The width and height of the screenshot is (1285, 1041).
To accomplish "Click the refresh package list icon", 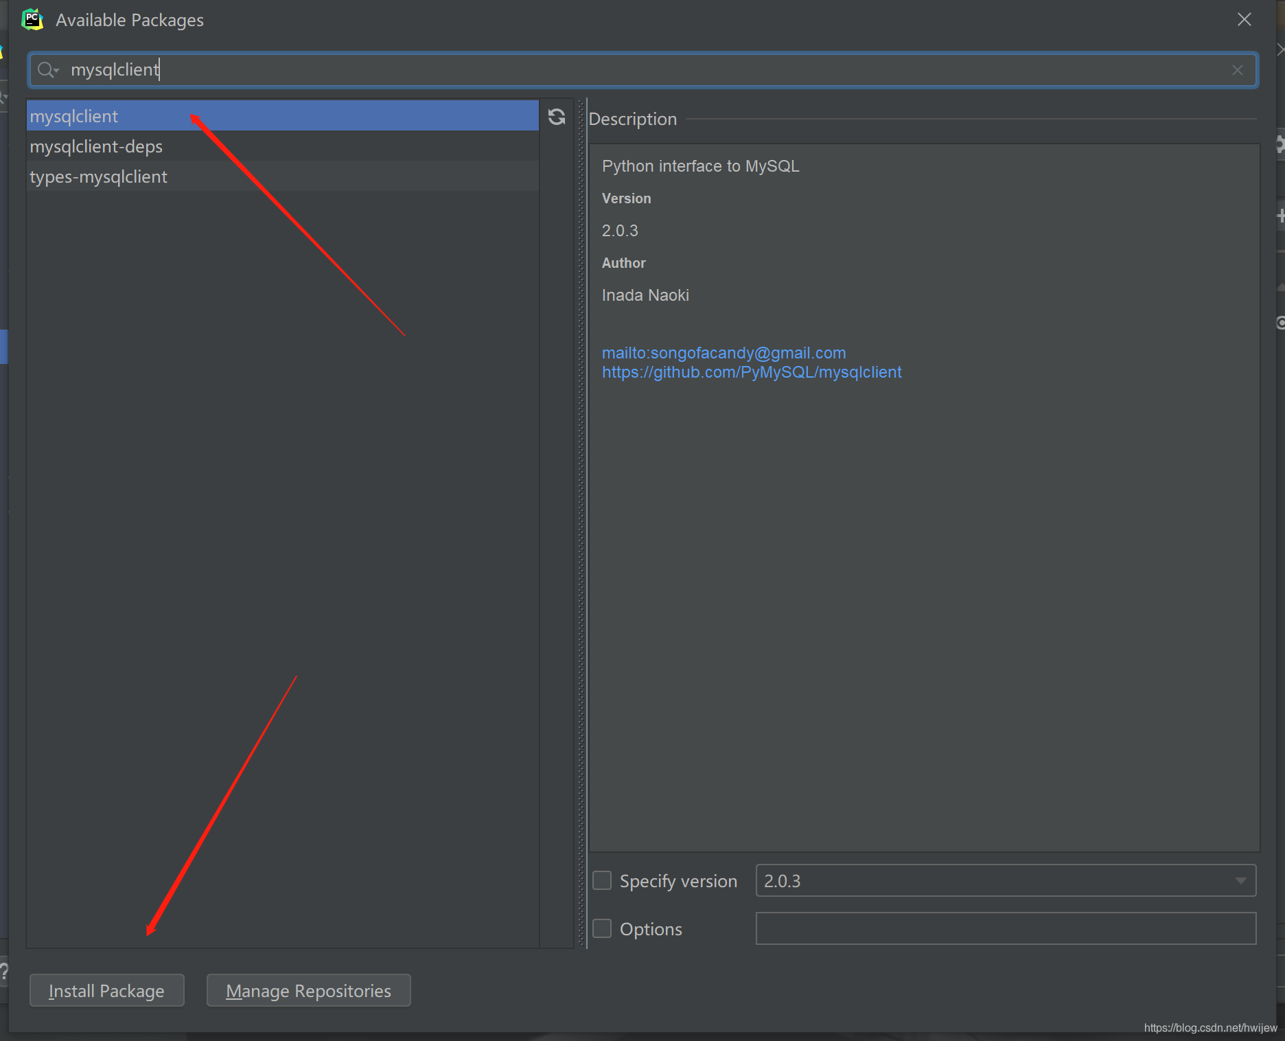I will coord(557,117).
